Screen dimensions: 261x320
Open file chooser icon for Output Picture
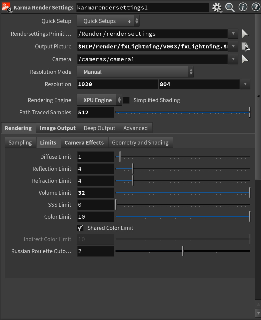point(245,46)
